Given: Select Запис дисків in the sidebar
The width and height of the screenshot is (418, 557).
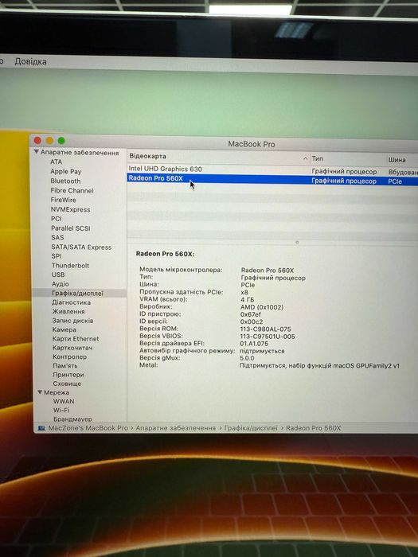Looking at the screenshot, I should click(x=72, y=321).
